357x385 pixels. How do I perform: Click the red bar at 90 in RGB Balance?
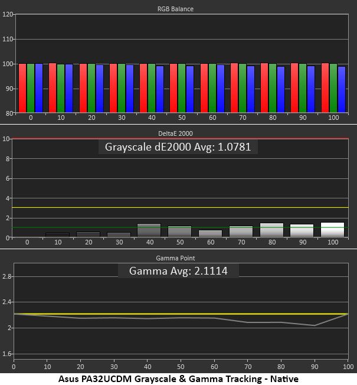(x=294, y=88)
